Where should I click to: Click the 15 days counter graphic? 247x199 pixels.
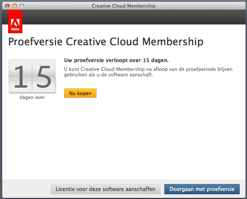[32, 76]
